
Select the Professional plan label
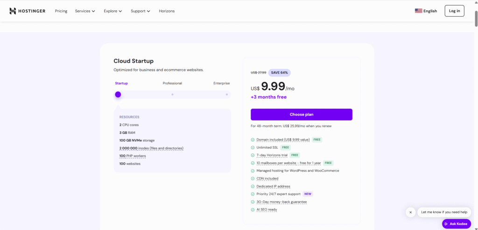click(x=172, y=83)
